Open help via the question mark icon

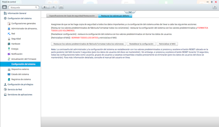[215, 7]
